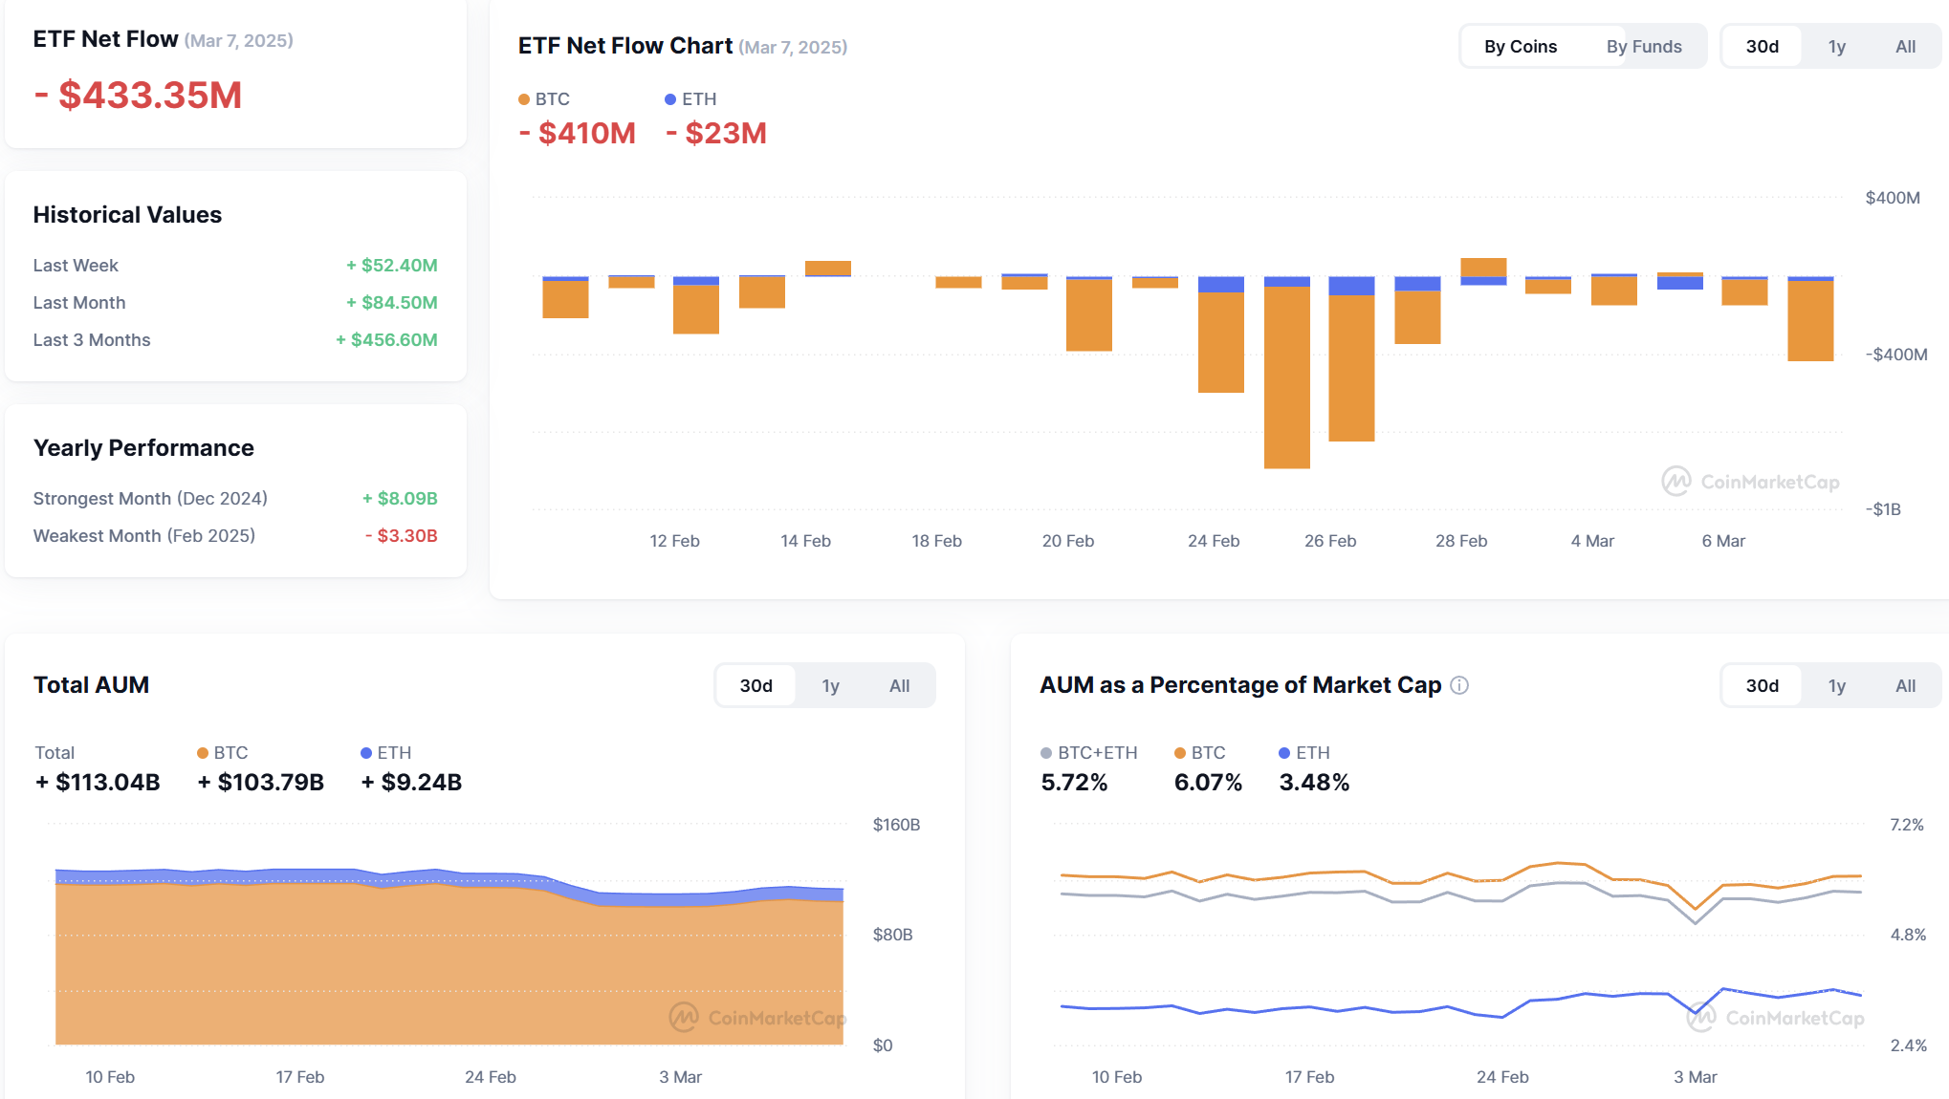Select All range for ETF Net Flow Chart
The height and width of the screenshot is (1099, 1949).
point(1905,47)
